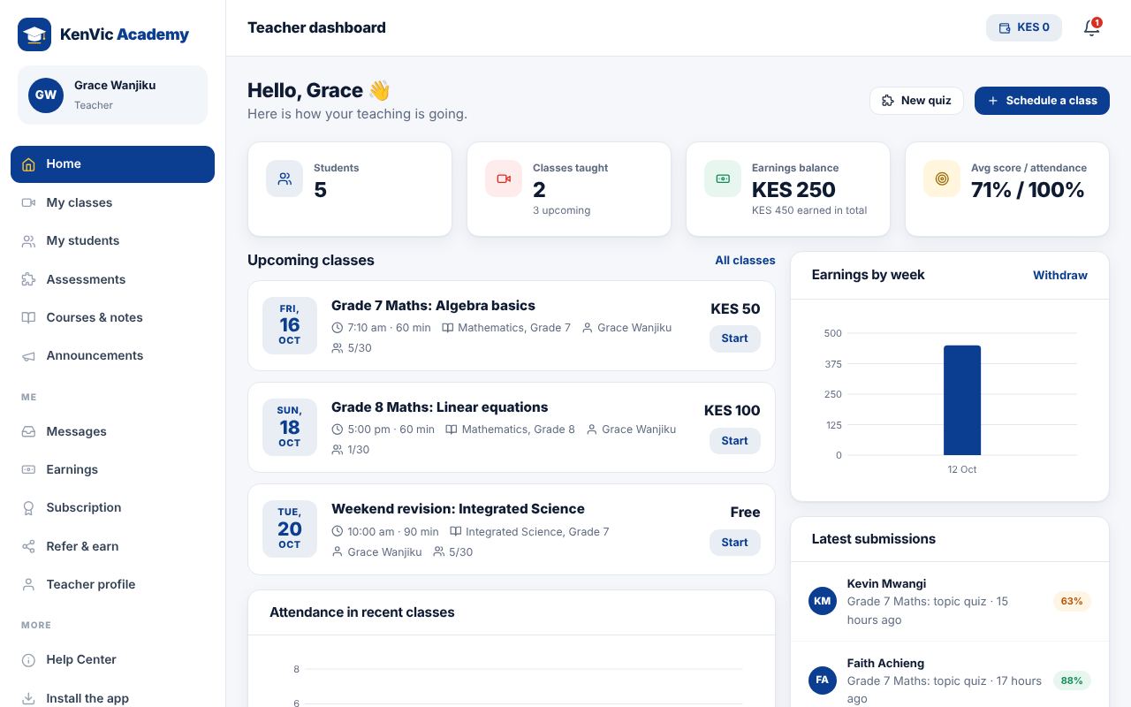1131x707 pixels.
Task: Click the Install the app download icon
Action: tap(28, 698)
